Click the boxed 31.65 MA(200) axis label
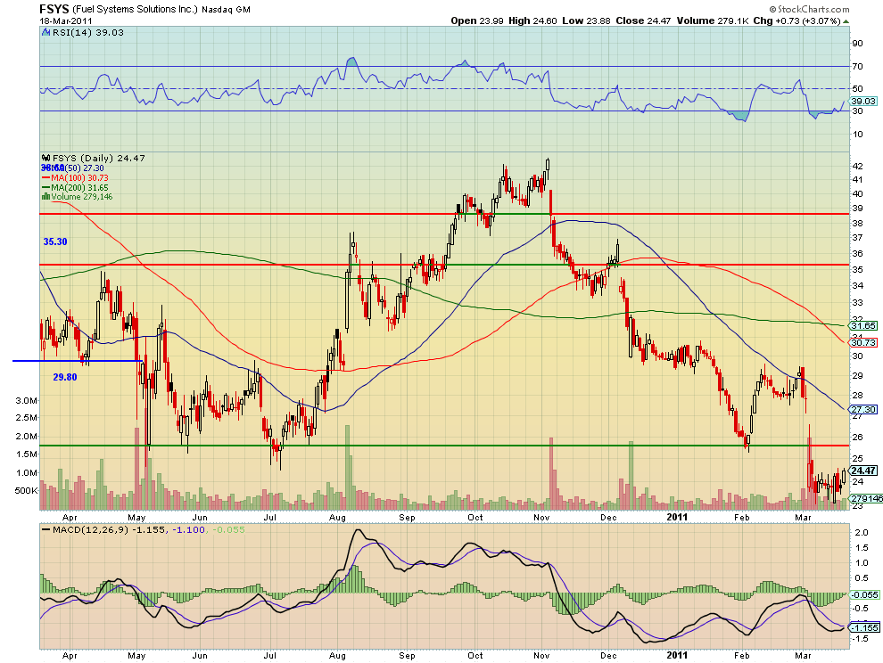This screenshot has height=663, width=883. pos(863,326)
